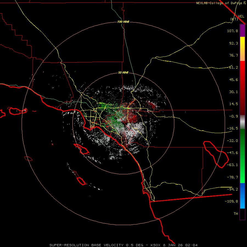Pick the blue segment of the color bar
The width and height of the screenshot is (247, 247).
[242, 196]
